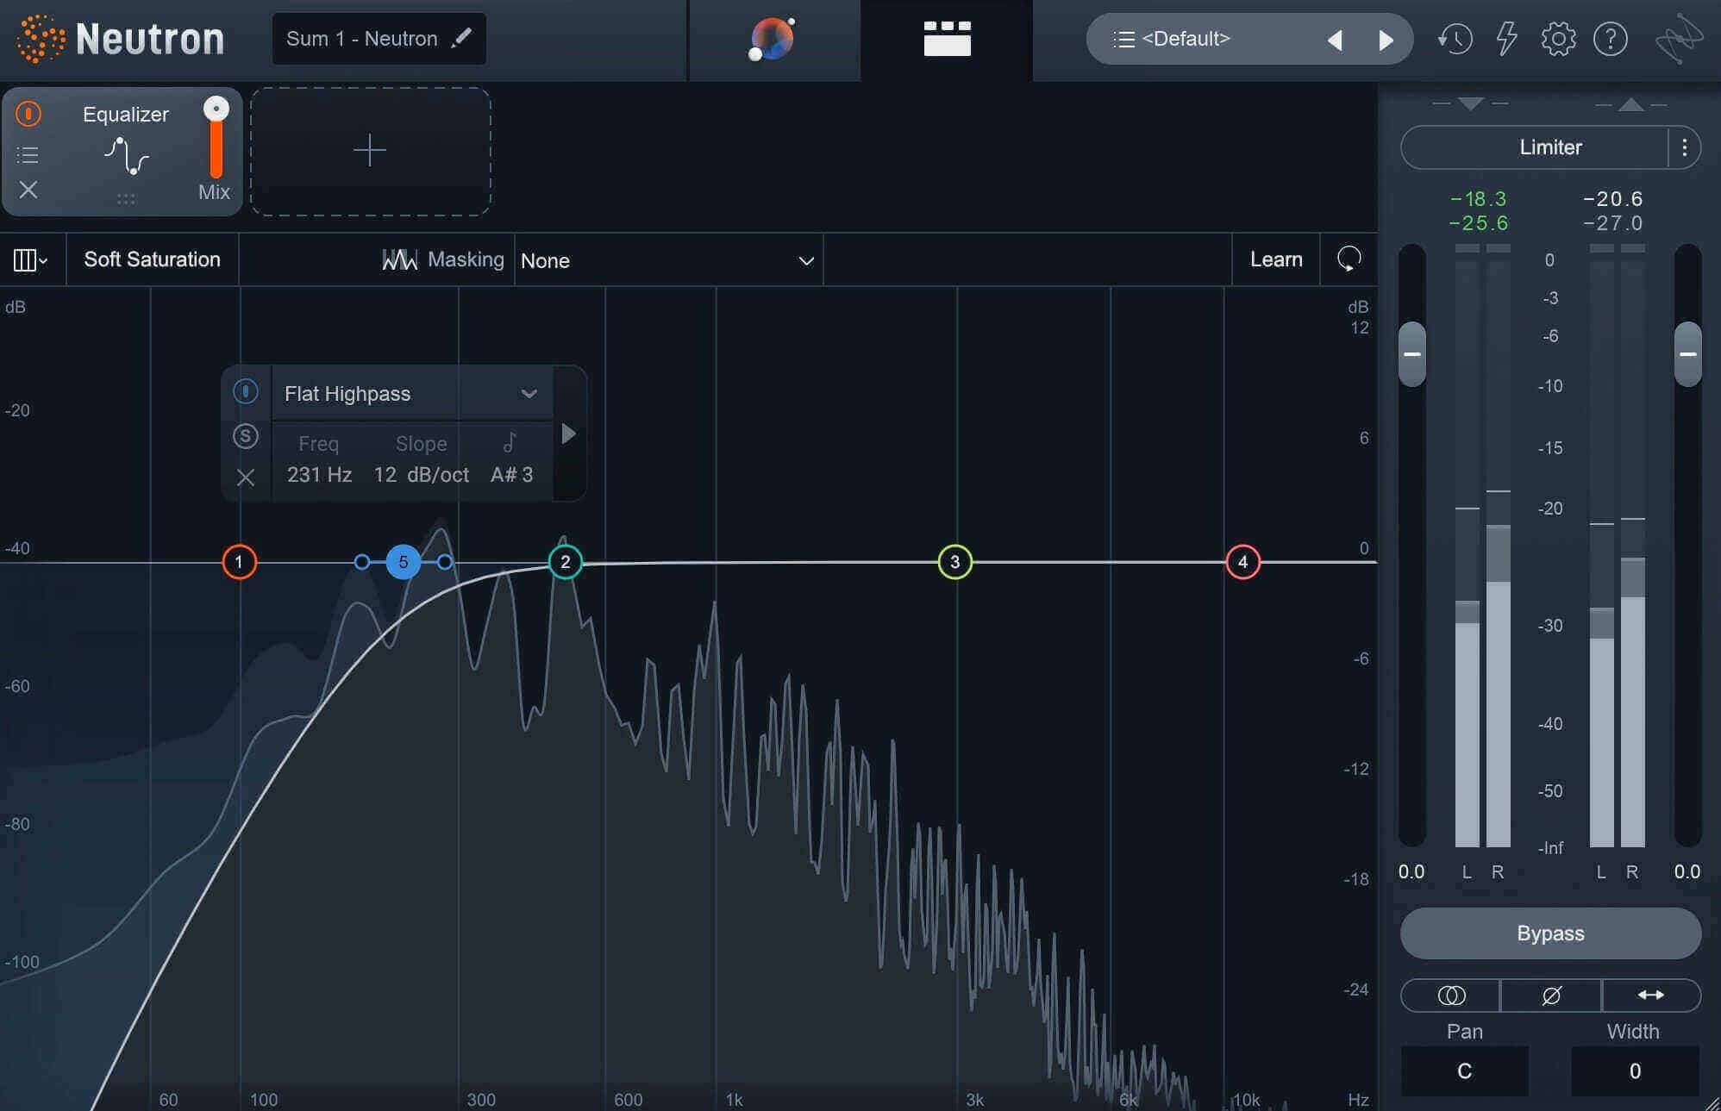Click the Neutron logo icon
The width and height of the screenshot is (1721, 1111).
pos(41,39)
